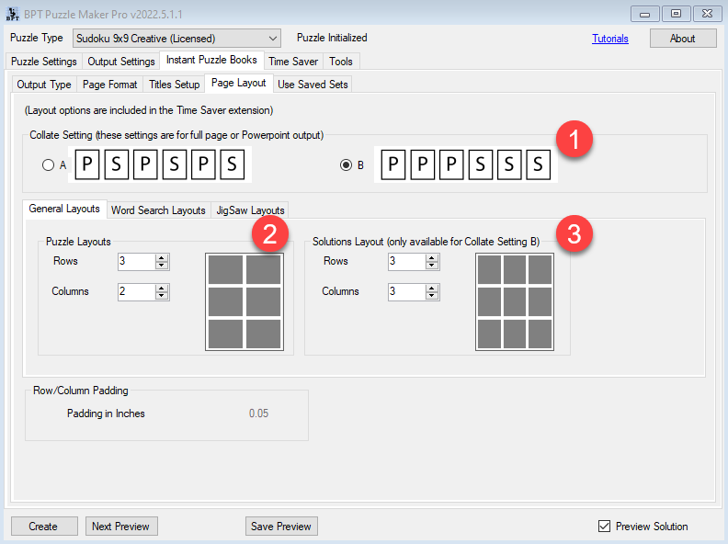This screenshot has width=728, height=544.
Task: Click red numbered marker 1
Action: pos(575,142)
